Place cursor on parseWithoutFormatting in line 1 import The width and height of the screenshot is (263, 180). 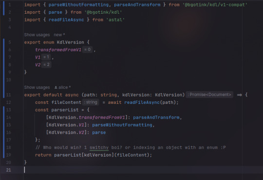tap(78, 5)
